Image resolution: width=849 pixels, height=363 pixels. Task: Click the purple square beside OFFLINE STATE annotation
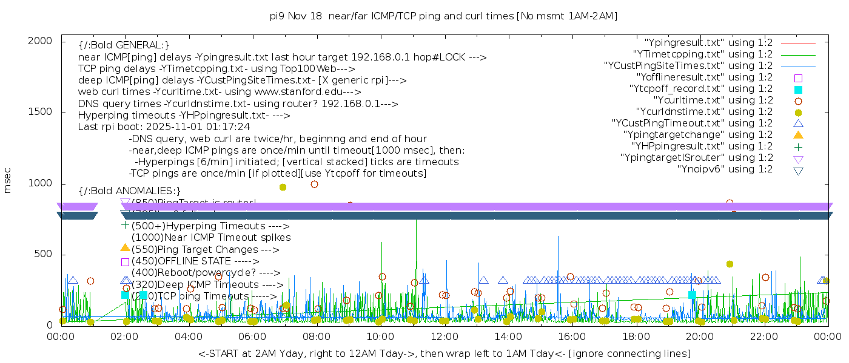click(x=125, y=262)
